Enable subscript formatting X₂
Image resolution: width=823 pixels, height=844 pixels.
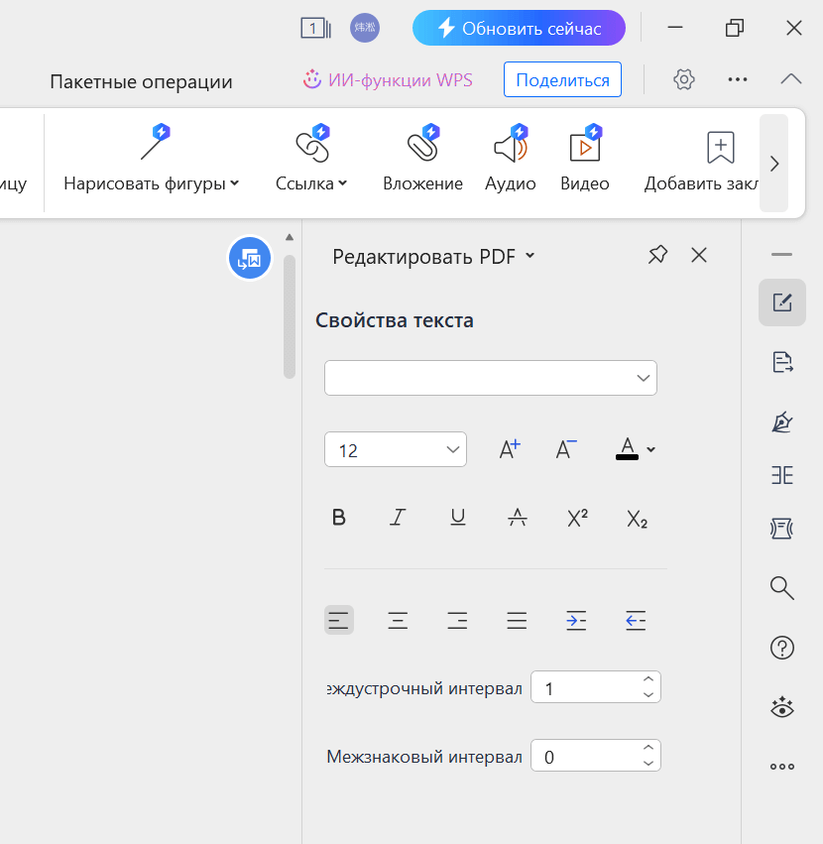pos(636,517)
